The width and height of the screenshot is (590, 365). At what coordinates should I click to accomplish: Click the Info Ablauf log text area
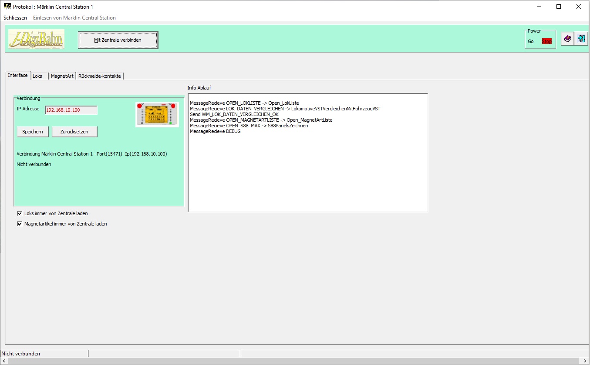coord(308,153)
